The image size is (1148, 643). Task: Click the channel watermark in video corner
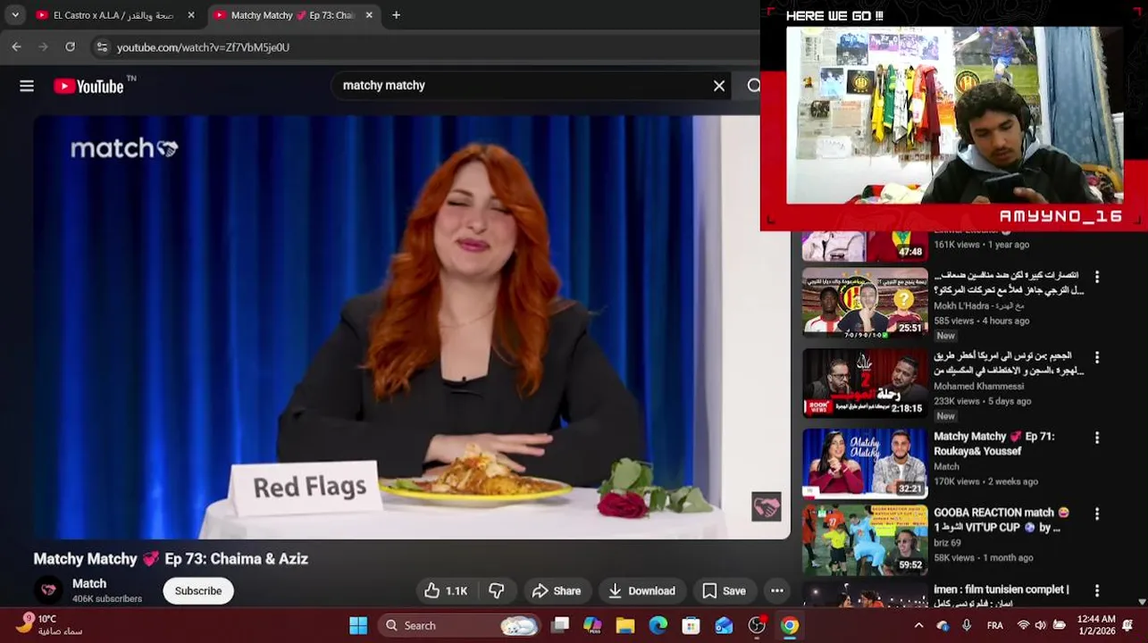pyautogui.click(x=767, y=506)
